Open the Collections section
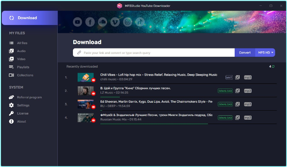287x167 pixels. click(25, 75)
